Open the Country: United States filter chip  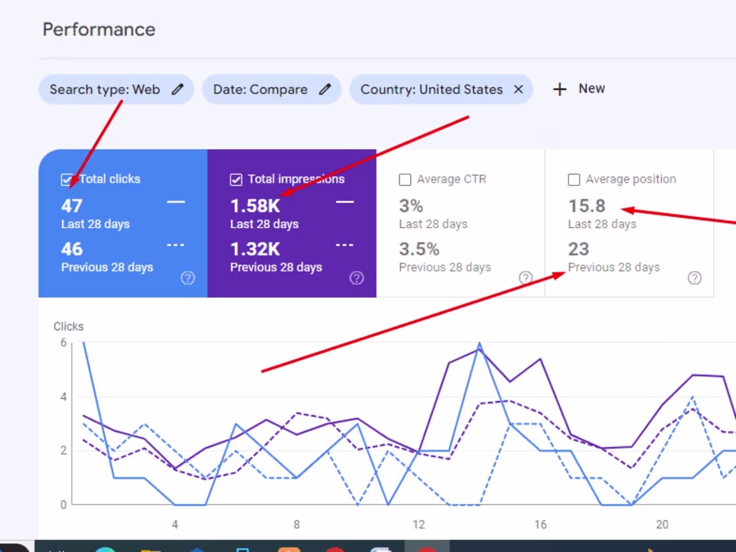point(431,88)
